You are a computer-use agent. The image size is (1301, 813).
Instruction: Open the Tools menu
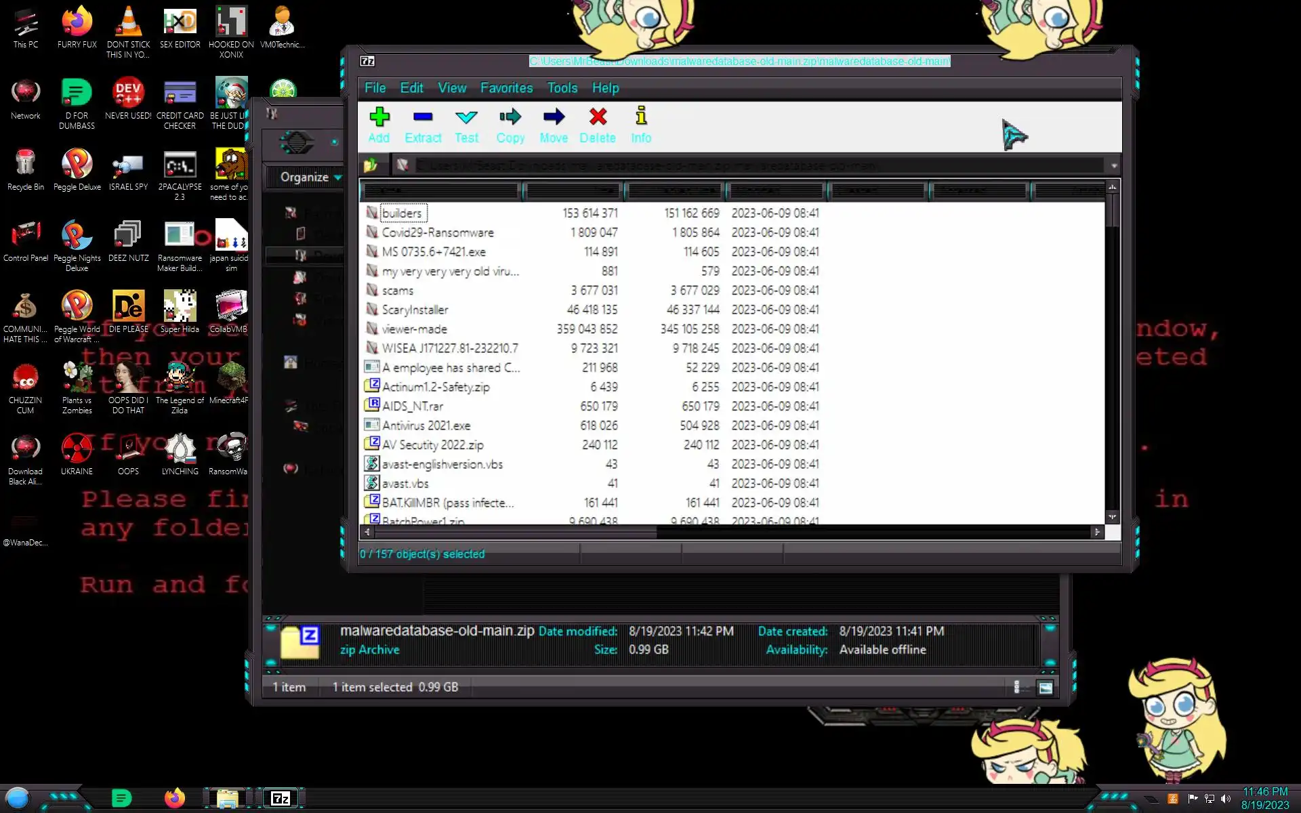pyautogui.click(x=562, y=88)
